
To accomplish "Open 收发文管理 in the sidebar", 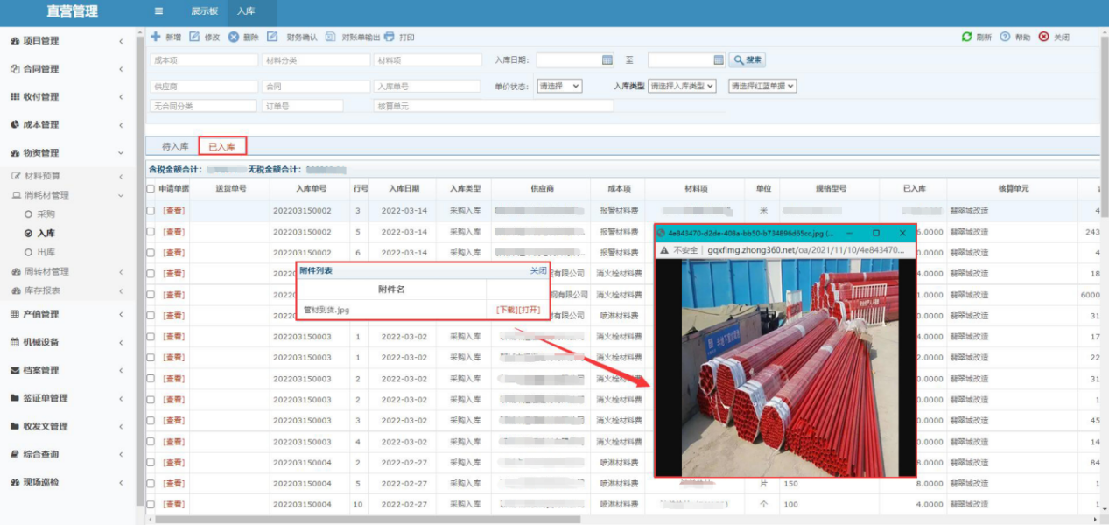I will coord(68,426).
